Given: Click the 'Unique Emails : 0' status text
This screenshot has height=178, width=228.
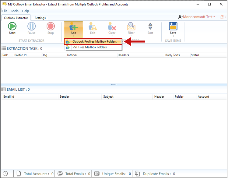Looking at the screenshot, I should pyautogui.click(x=117, y=174).
